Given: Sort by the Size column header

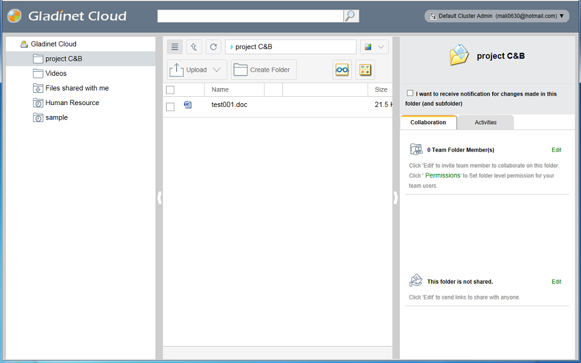Looking at the screenshot, I should (381, 89).
